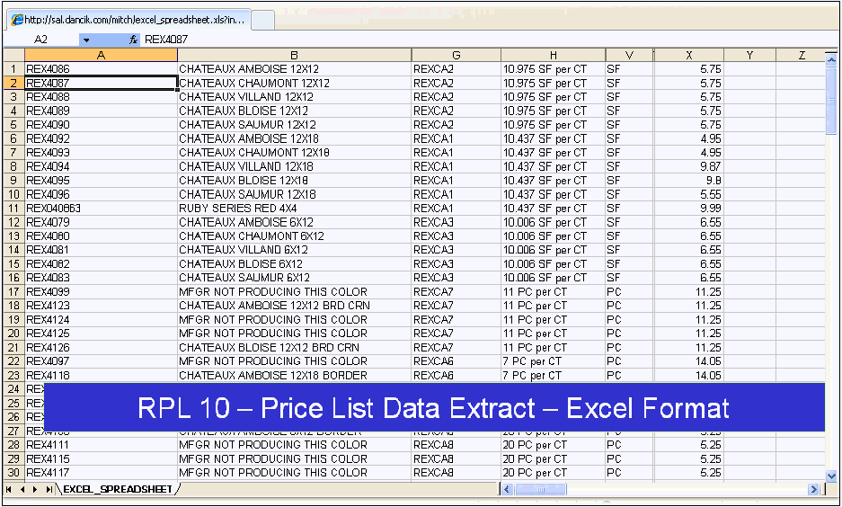Open the blank new browser tab

tap(262, 19)
